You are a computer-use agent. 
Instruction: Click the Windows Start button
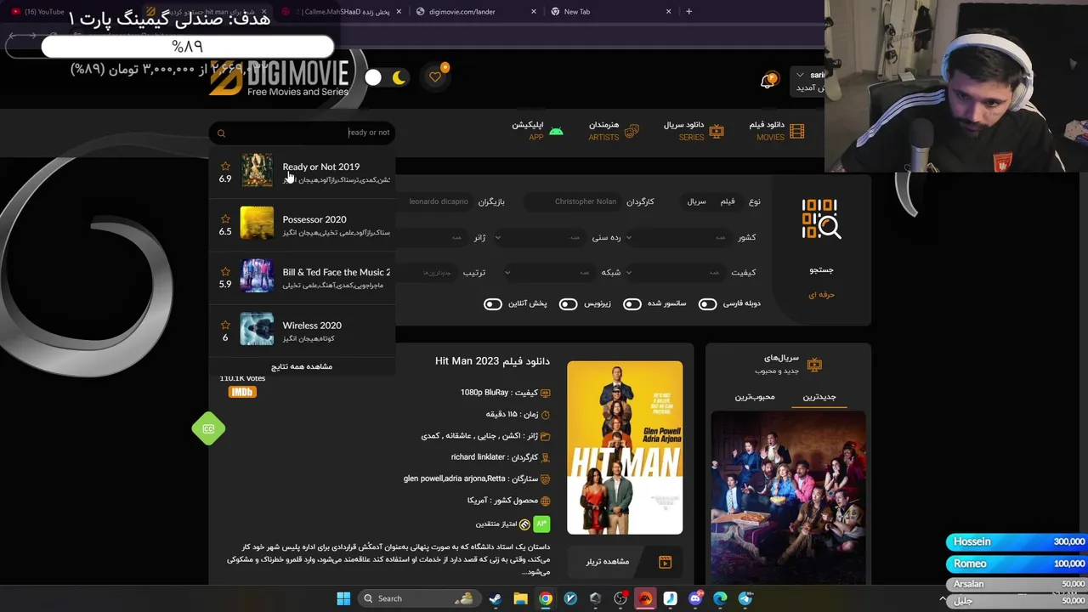pyautogui.click(x=343, y=598)
